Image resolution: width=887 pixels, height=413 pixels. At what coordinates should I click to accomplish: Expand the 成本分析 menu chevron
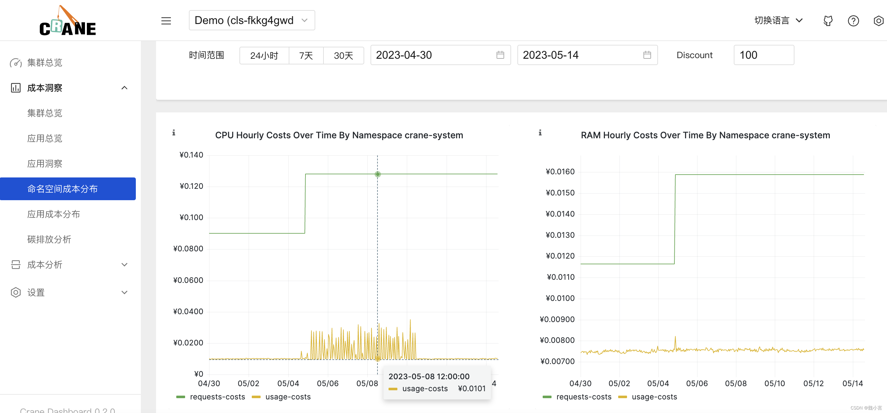coord(124,264)
